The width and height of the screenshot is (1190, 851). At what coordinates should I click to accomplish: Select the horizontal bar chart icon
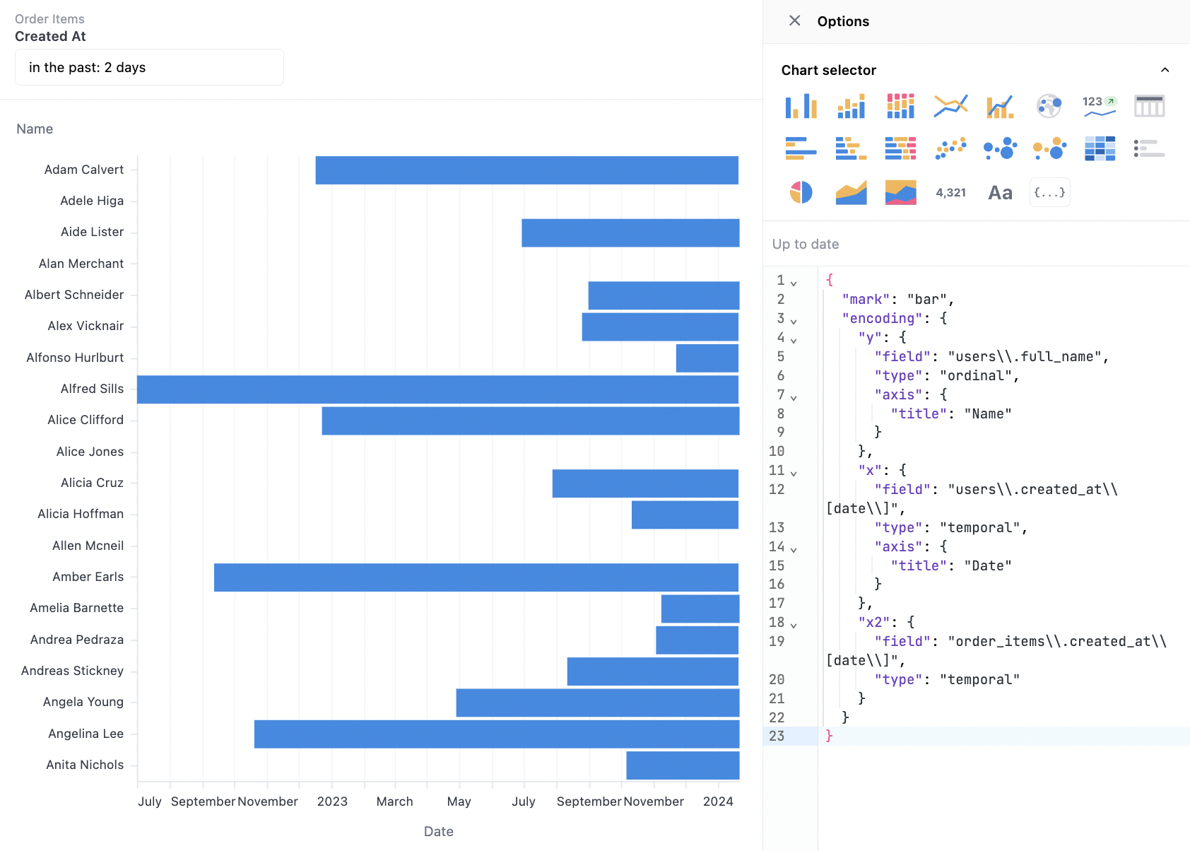pos(801,149)
